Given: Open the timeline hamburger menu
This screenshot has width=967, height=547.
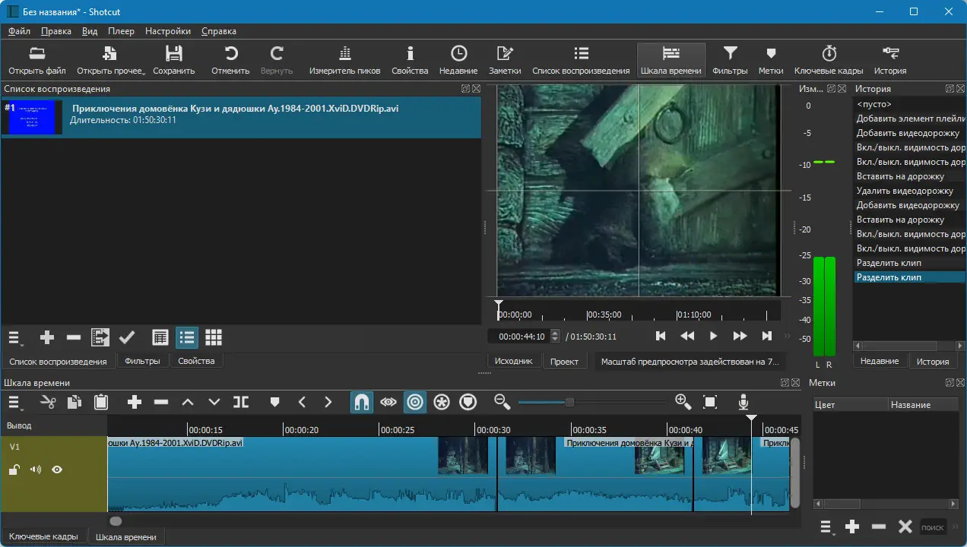Looking at the screenshot, I should click(x=15, y=403).
